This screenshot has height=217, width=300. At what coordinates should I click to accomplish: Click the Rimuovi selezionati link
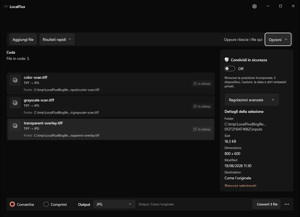(240, 186)
